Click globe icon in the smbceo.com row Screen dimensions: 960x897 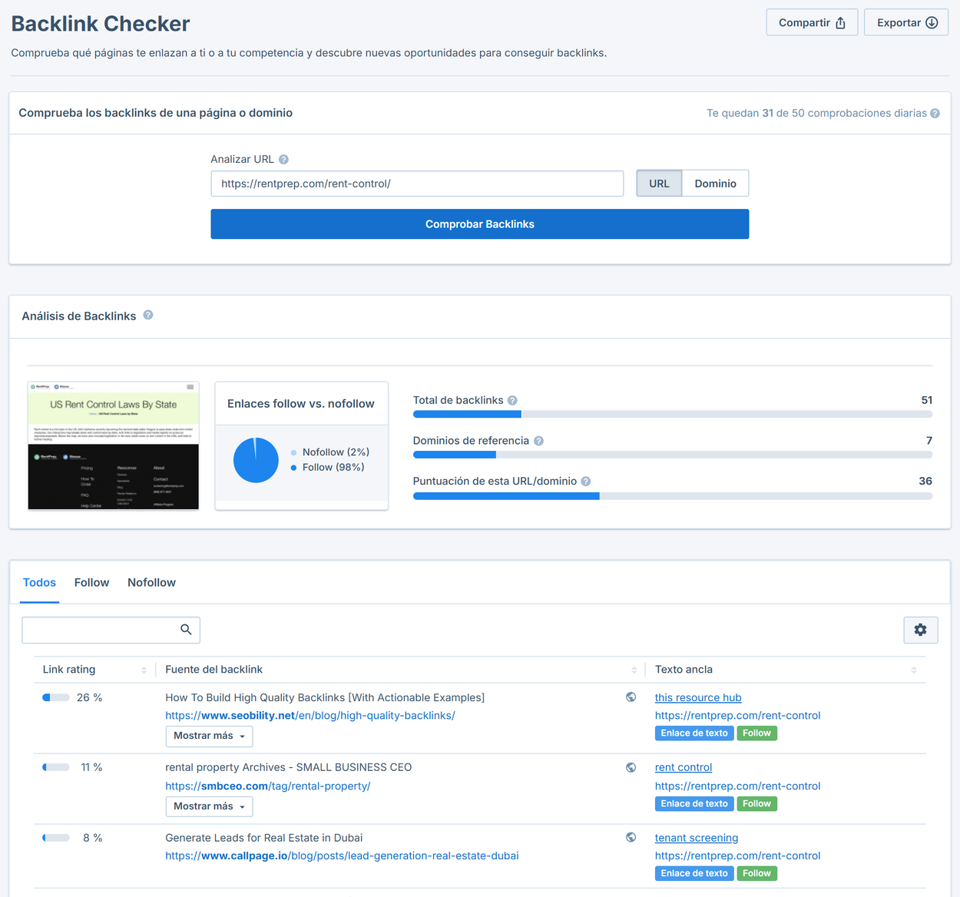[x=631, y=767]
